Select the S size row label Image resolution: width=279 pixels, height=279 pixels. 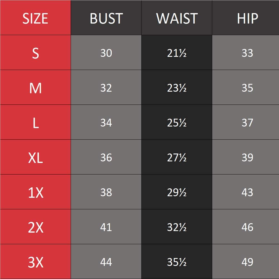click(x=35, y=53)
